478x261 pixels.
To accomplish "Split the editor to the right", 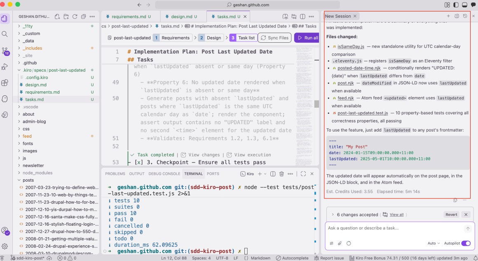I will [302, 16].
